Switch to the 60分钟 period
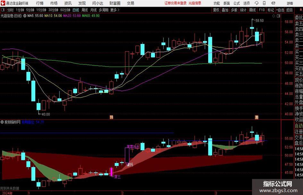Viewport: 303px width, 195px height. [x=65, y=10]
